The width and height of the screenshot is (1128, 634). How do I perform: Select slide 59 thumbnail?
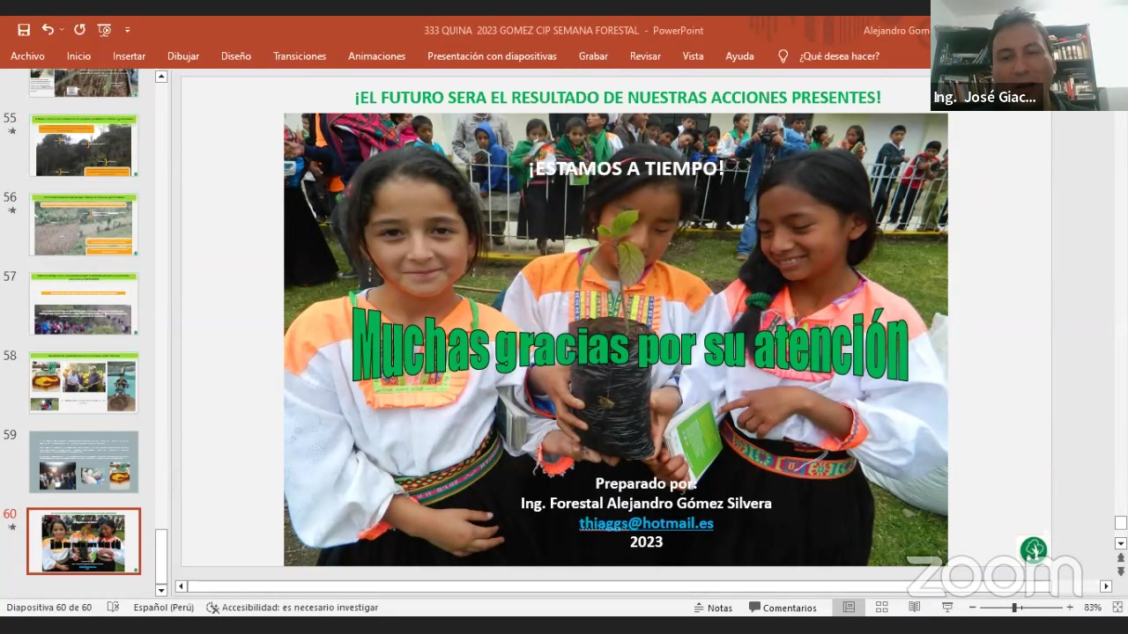tap(84, 461)
